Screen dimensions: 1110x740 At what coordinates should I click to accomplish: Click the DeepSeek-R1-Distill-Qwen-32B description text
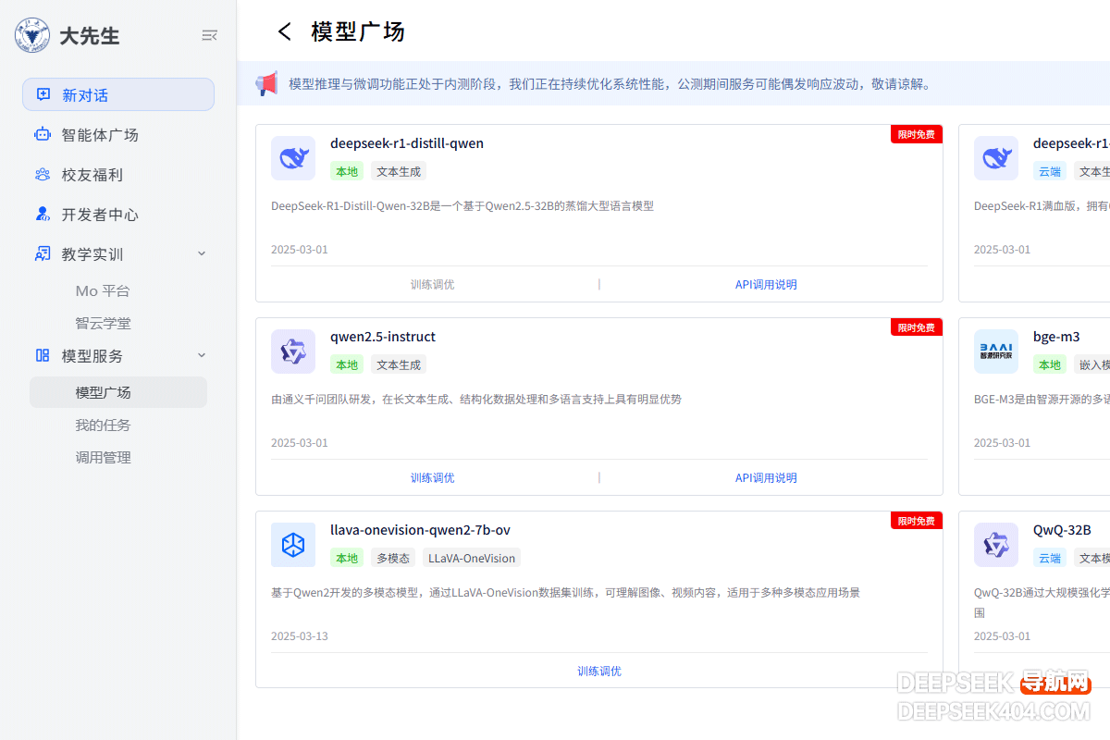(x=462, y=205)
